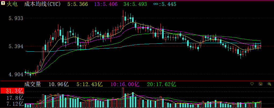Click the question mark help icon
This screenshot has width=274, height=108.
coord(3,4)
